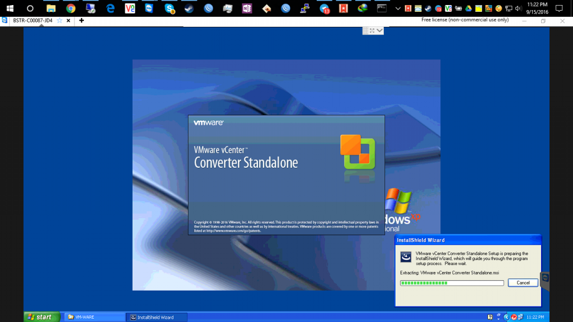
Task: Click Free license non-commercial use text
Action: click(x=465, y=20)
